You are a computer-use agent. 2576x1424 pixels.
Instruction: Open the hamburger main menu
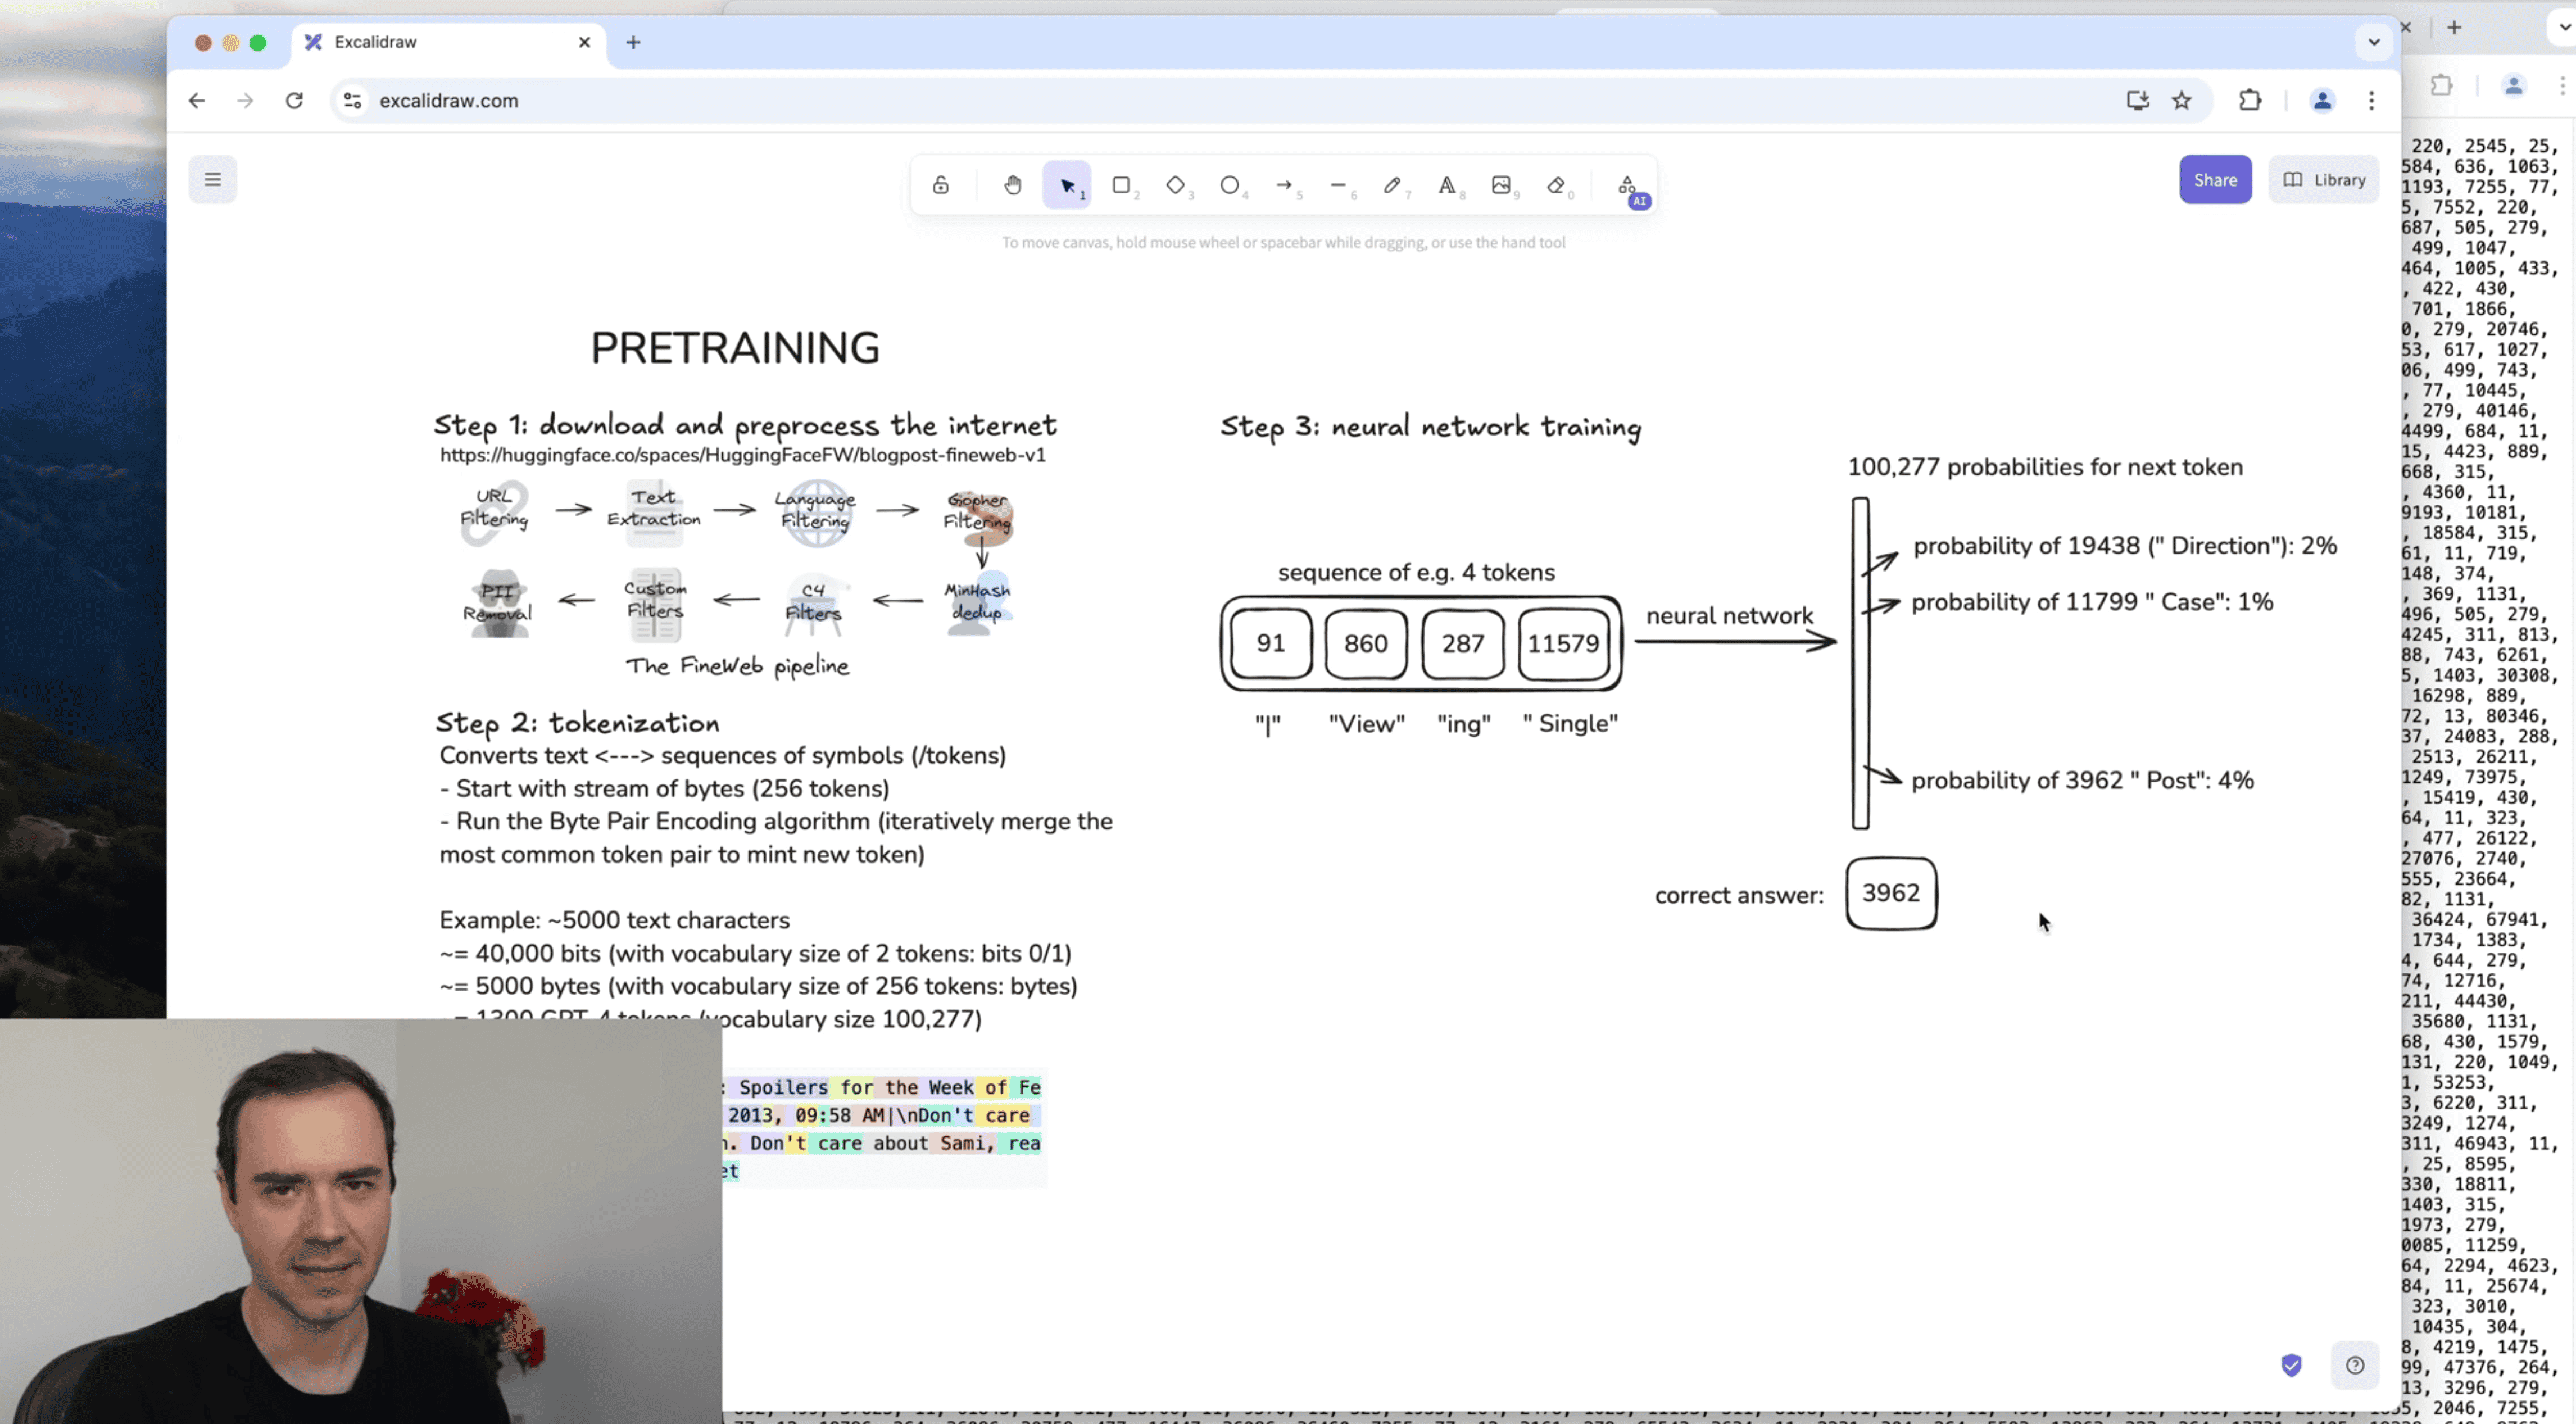click(x=212, y=179)
